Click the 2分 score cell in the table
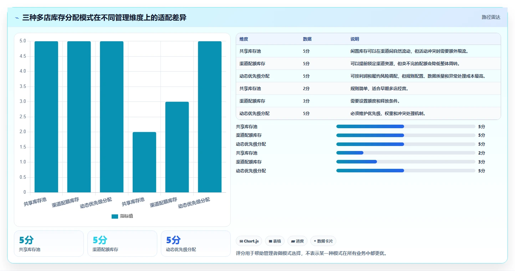 (x=306, y=89)
